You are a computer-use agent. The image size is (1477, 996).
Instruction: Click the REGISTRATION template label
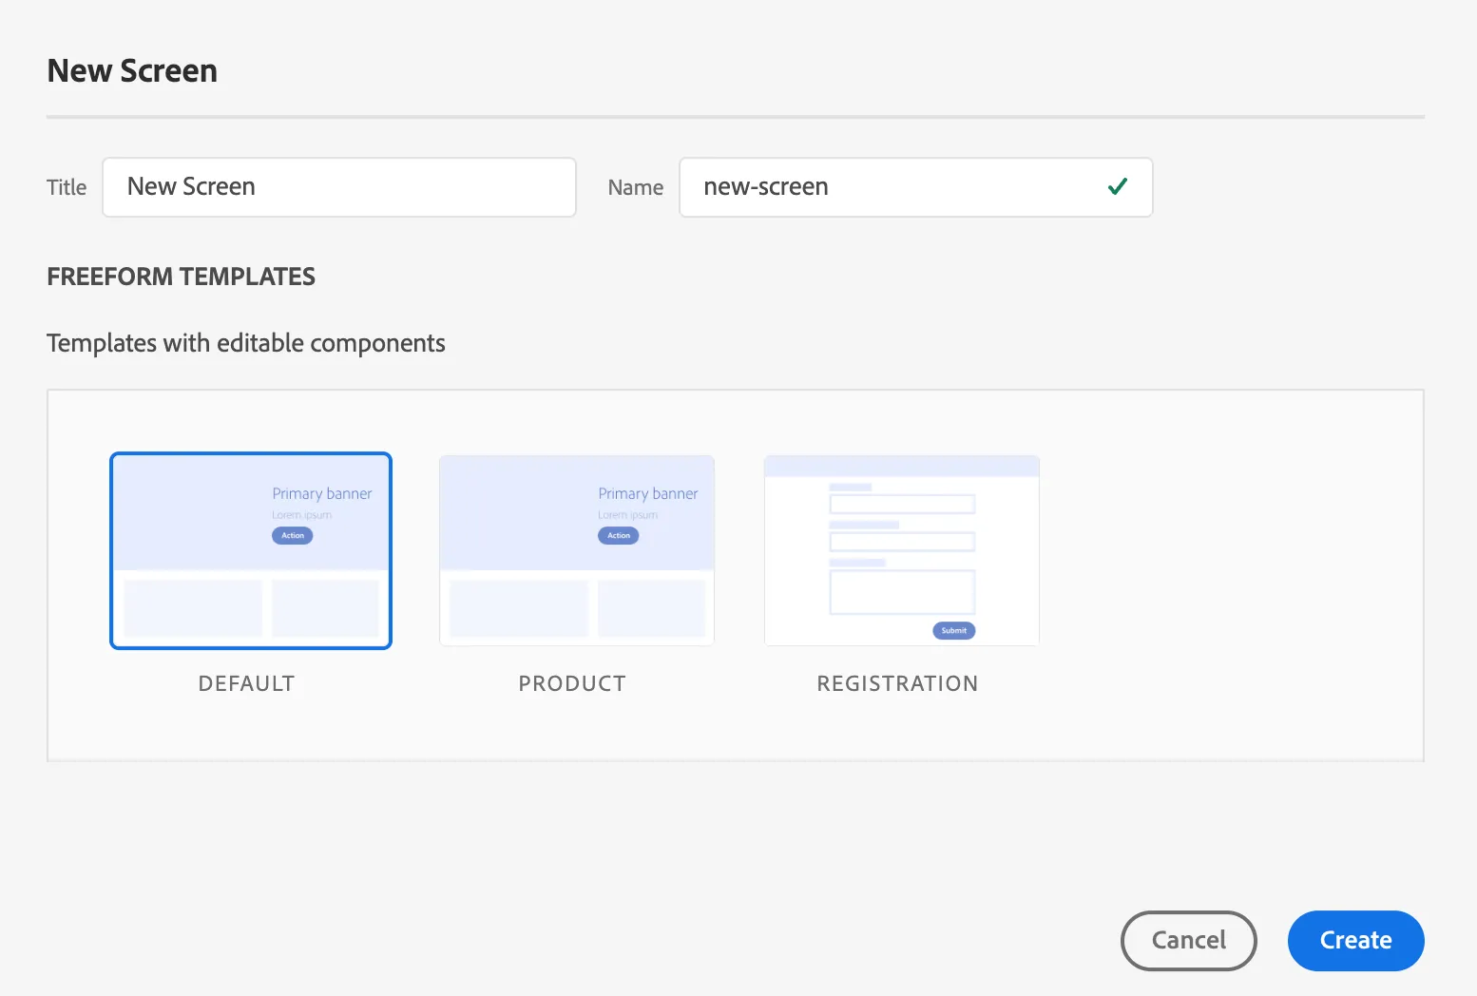(898, 683)
